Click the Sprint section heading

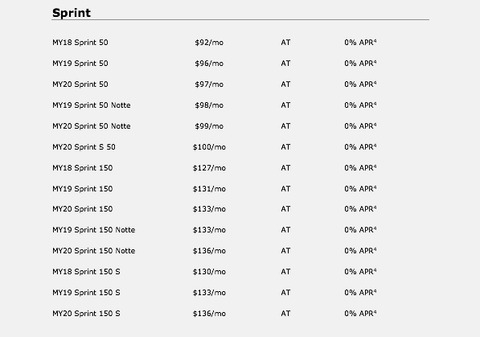tap(72, 13)
